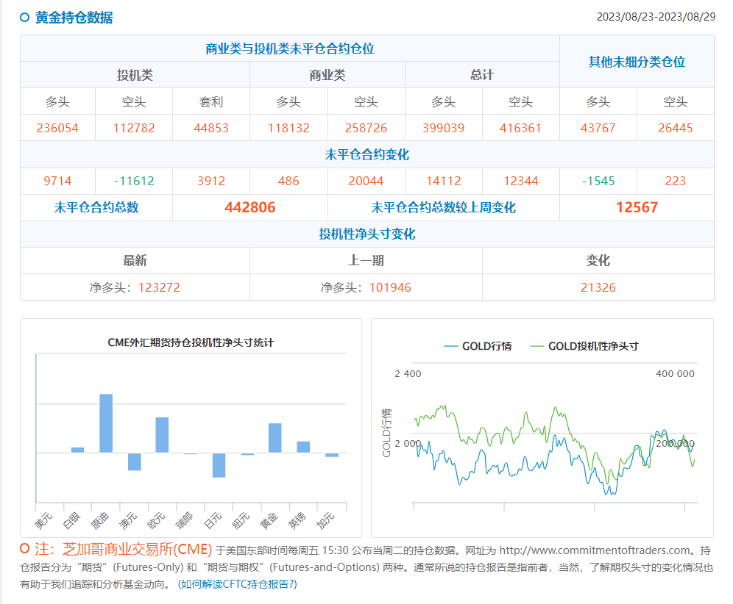Click the tall 原油 bar in the chart
The height and width of the screenshot is (604, 733).
click(106, 423)
